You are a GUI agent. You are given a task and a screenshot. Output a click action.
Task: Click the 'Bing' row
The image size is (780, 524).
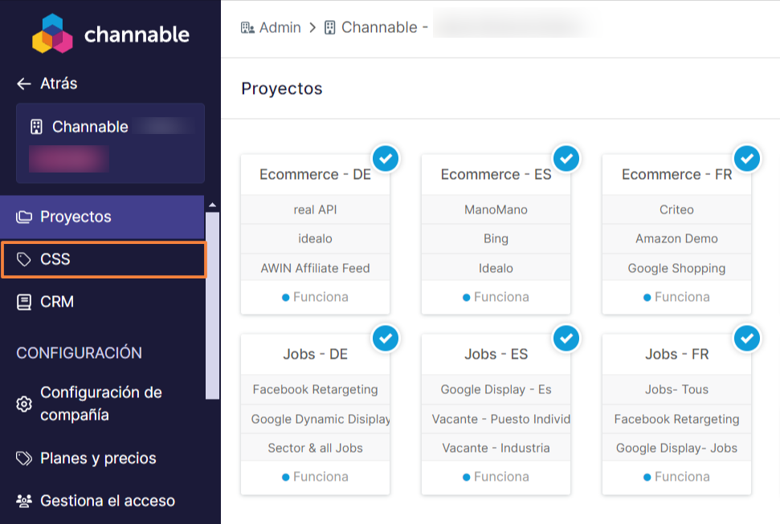[496, 238]
